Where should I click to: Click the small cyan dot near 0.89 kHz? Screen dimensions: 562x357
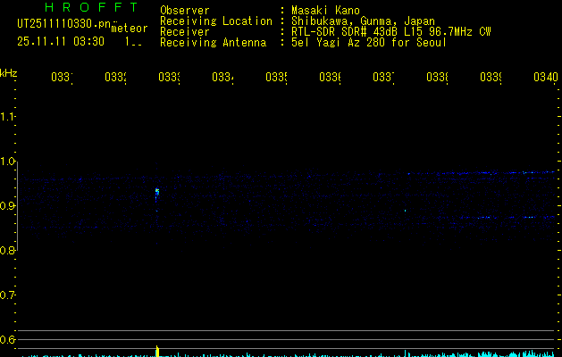[x=406, y=211]
